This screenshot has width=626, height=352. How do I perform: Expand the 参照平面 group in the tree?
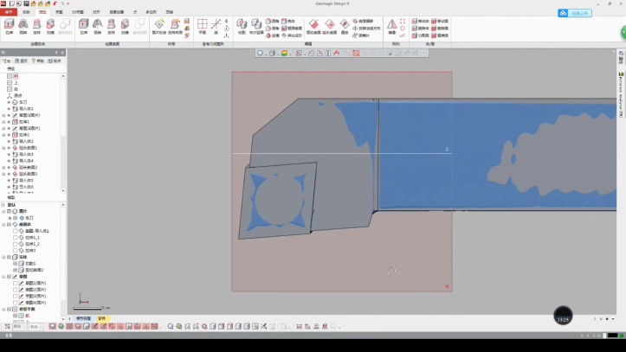tap(3, 309)
